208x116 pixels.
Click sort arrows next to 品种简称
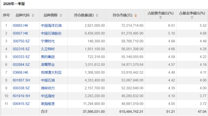pos(61,15)
